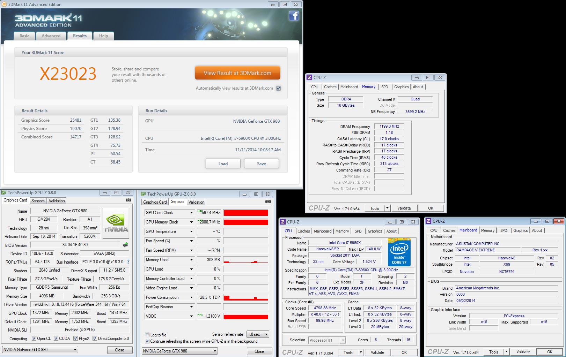The image size is (566, 357).
Task: Click the BIOS save chip icon in GPU-Z
Action: click(x=125, y=245)
